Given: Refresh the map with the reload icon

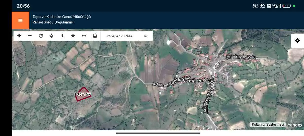Looking at the screenshot, I should [x=41, y=36].
